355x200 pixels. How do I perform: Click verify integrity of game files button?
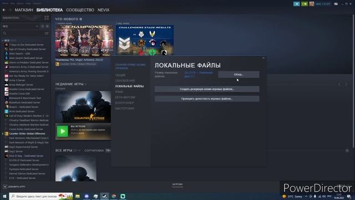tap(207, 99)
